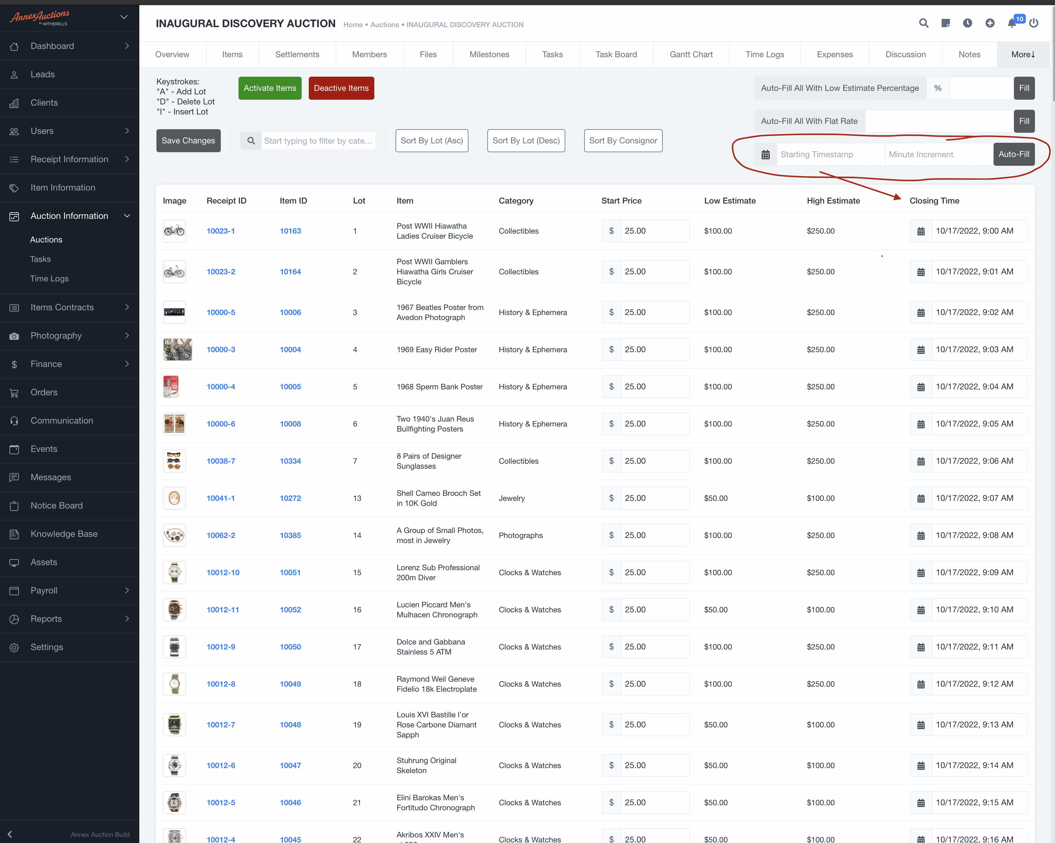
Task: Open the sticky note icon in header
Action: pos(945,23)
